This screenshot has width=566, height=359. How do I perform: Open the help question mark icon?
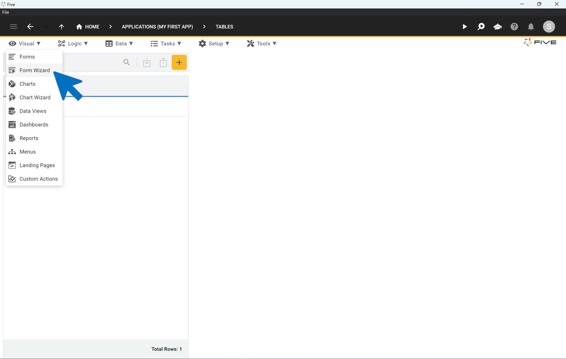[x=514, y=26]
